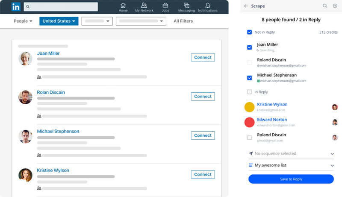The image size is (342, 197).
Task: Click kristine@gmail.com email text
Action: tap(271, 110)
